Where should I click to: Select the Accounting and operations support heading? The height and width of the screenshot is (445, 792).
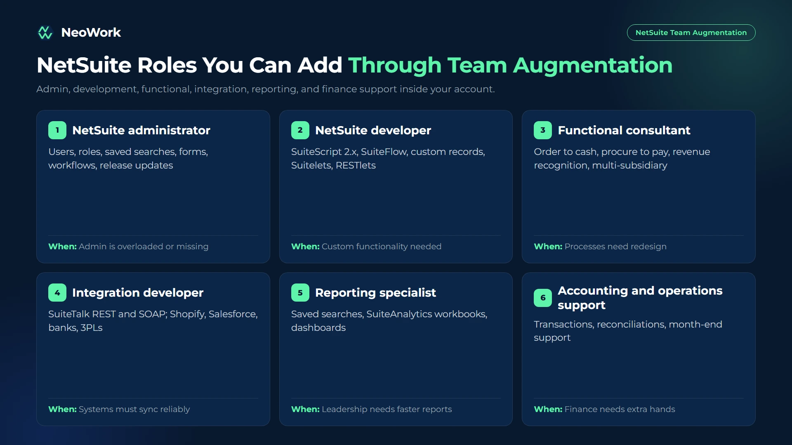(x=640, y=298)
